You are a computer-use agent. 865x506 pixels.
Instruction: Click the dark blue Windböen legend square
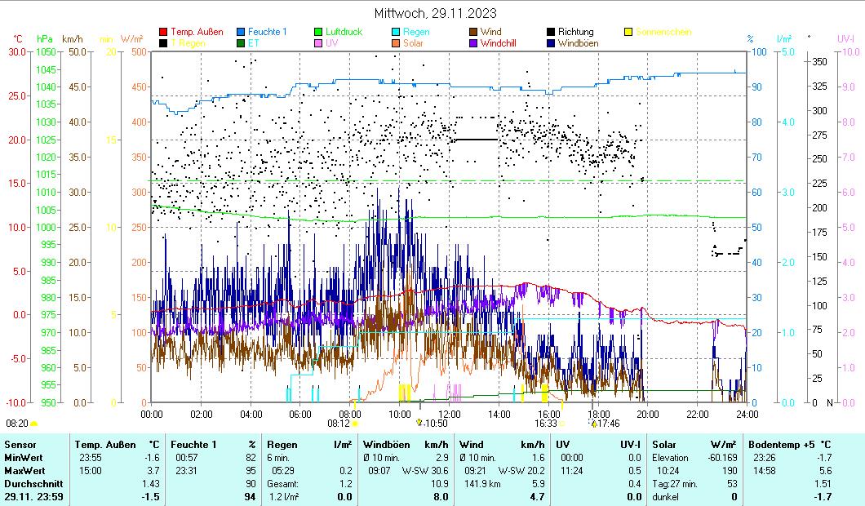(551, 43)
